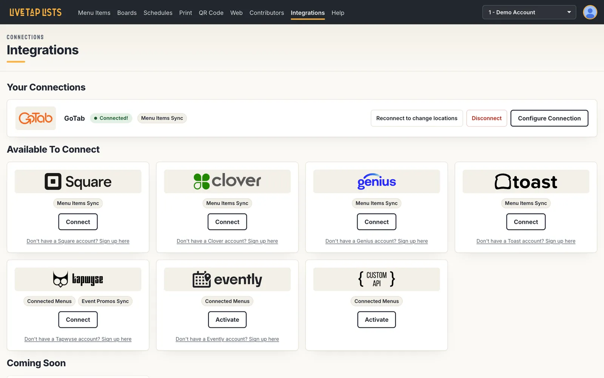Image resolution: width=604 pixels, height=378 pixels.
Task: Connect the Tapwyse integration
Action: [78, 320]
